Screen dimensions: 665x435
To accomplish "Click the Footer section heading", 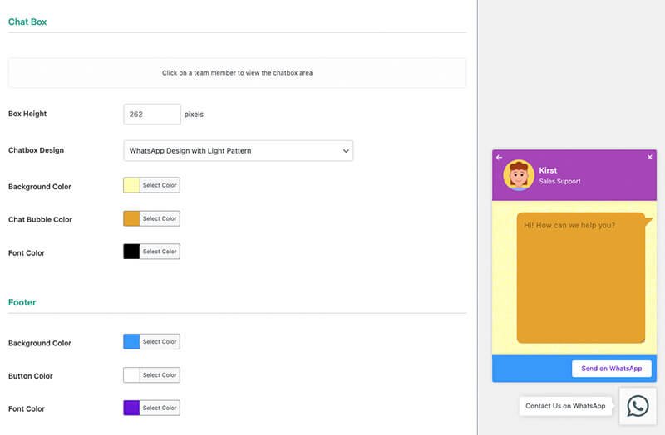I will [22, 302].
